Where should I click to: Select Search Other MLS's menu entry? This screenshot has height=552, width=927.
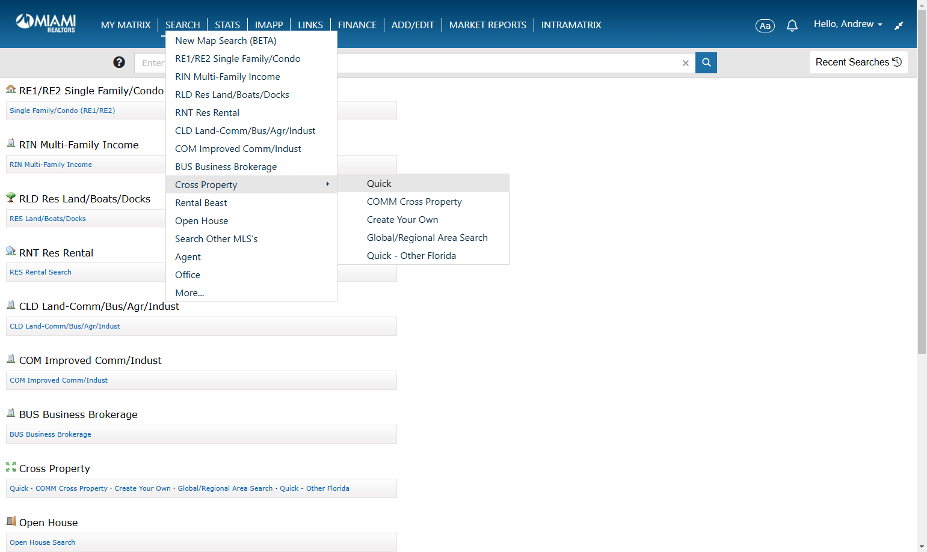tap(251, 238)
